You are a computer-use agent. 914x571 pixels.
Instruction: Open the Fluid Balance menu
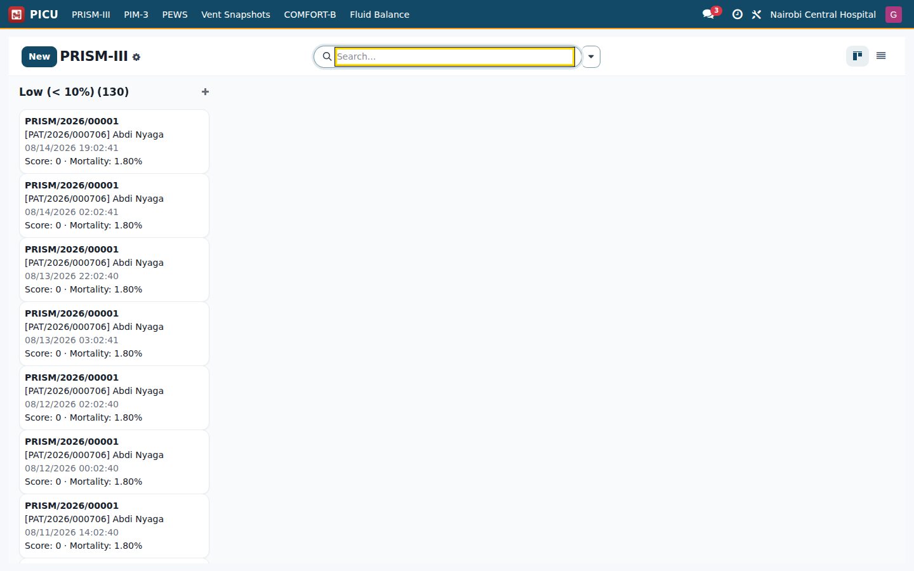click(380, 14)
